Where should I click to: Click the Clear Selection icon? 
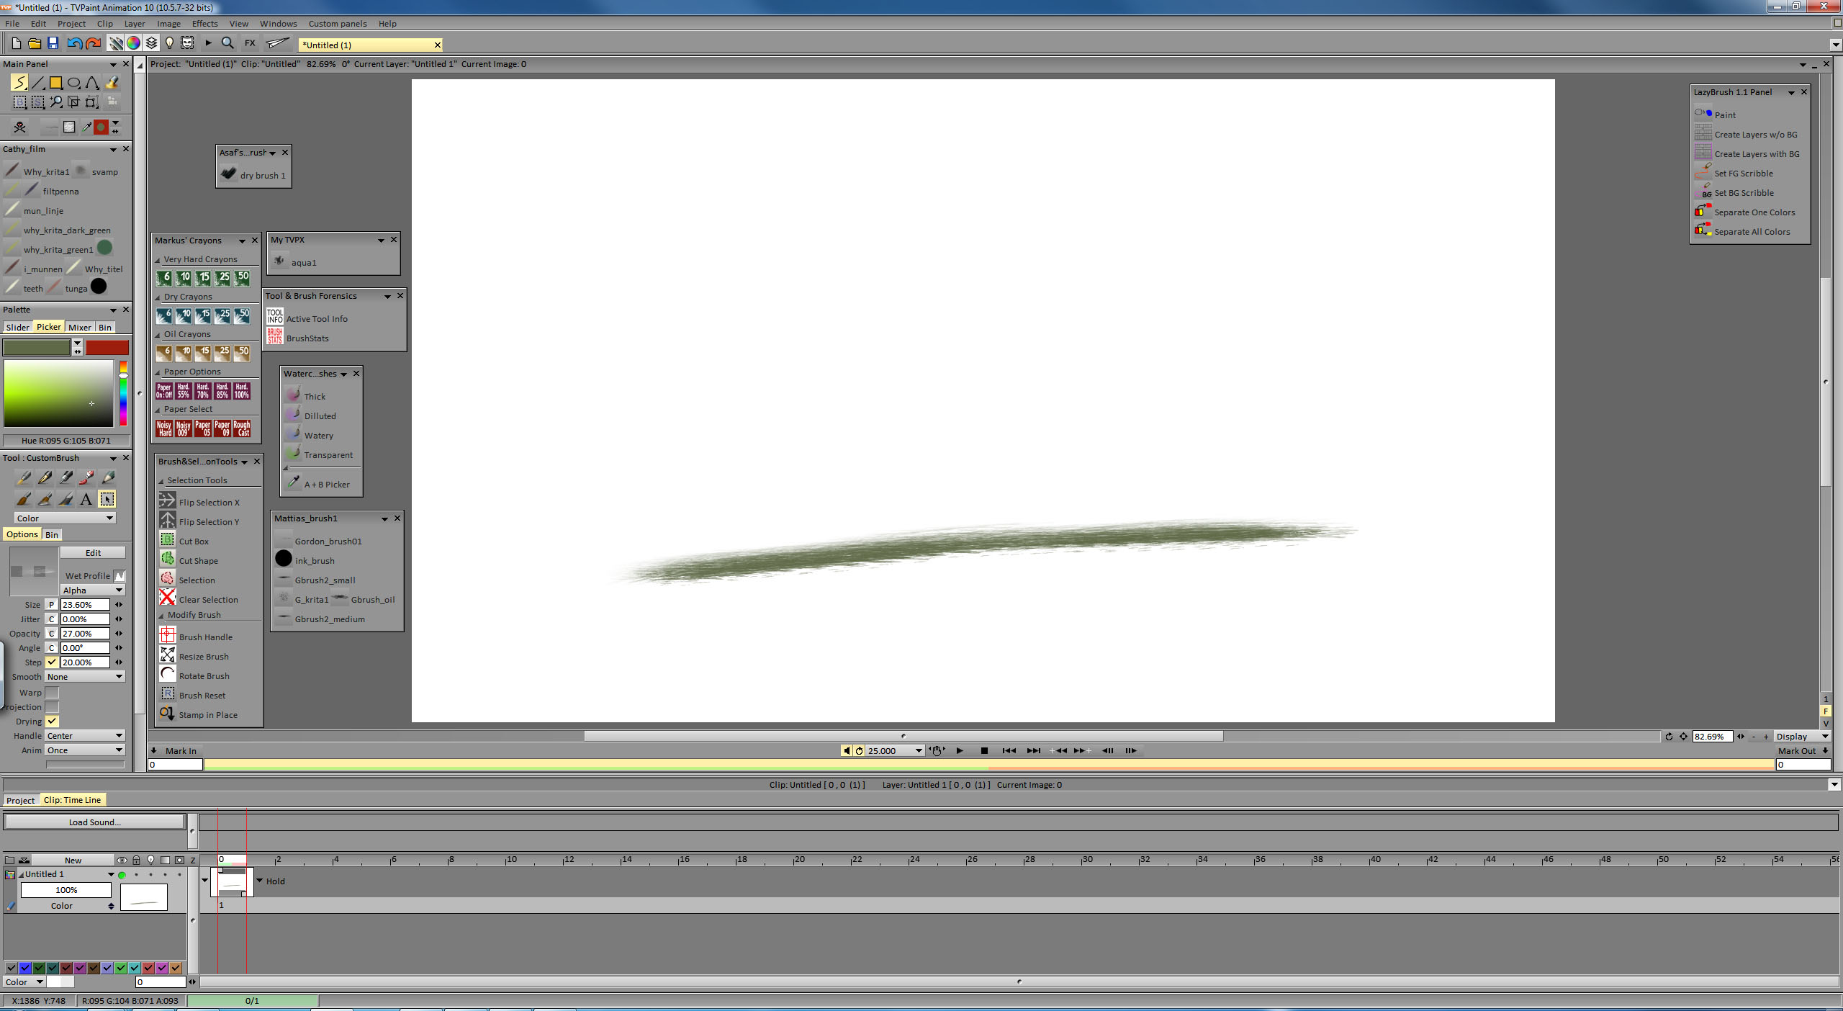[167, 598]
